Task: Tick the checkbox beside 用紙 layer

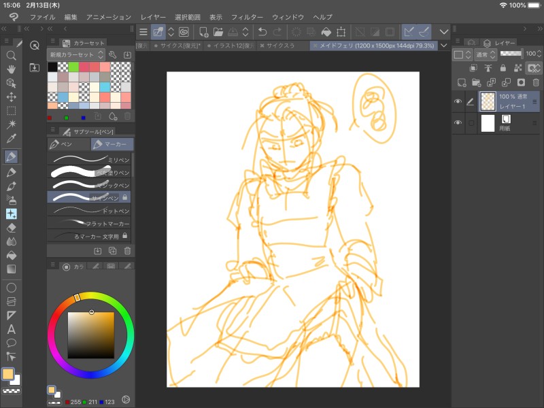Action: tap(471, 123)
